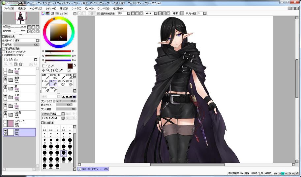Open the 合成モード blend mode dropdown
Screen dimensions: 301x177
(x=26, y=41)
